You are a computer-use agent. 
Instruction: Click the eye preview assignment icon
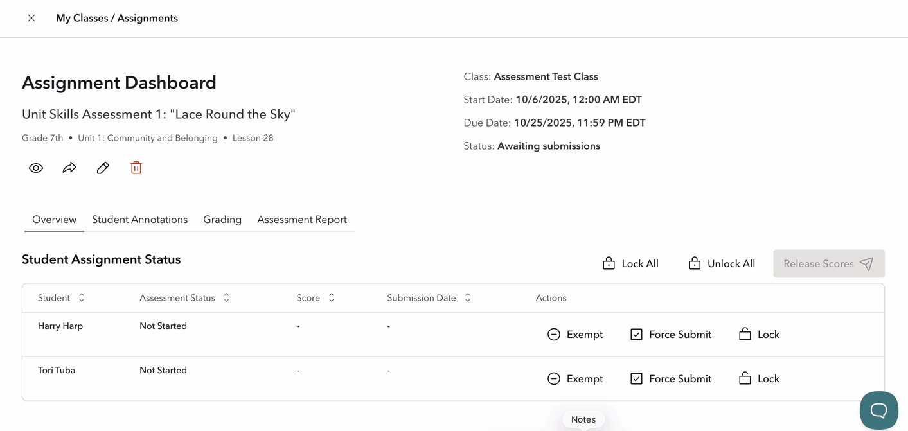(x=36, y=168)
